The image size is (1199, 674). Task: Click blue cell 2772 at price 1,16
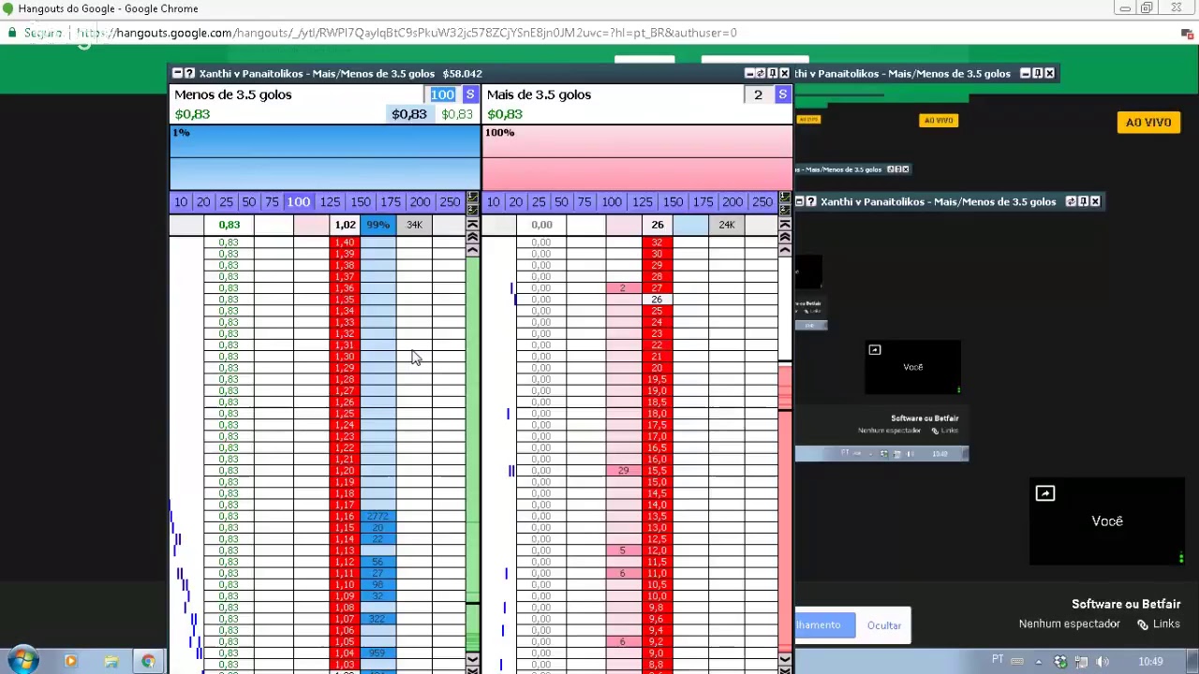[x=377, y=517]
